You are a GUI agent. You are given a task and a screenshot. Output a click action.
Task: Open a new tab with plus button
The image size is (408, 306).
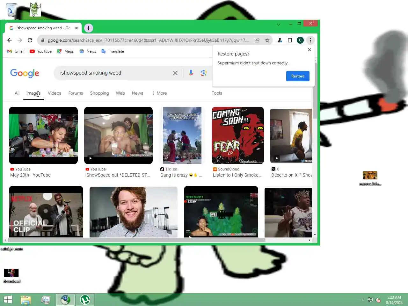coord(89,28)
